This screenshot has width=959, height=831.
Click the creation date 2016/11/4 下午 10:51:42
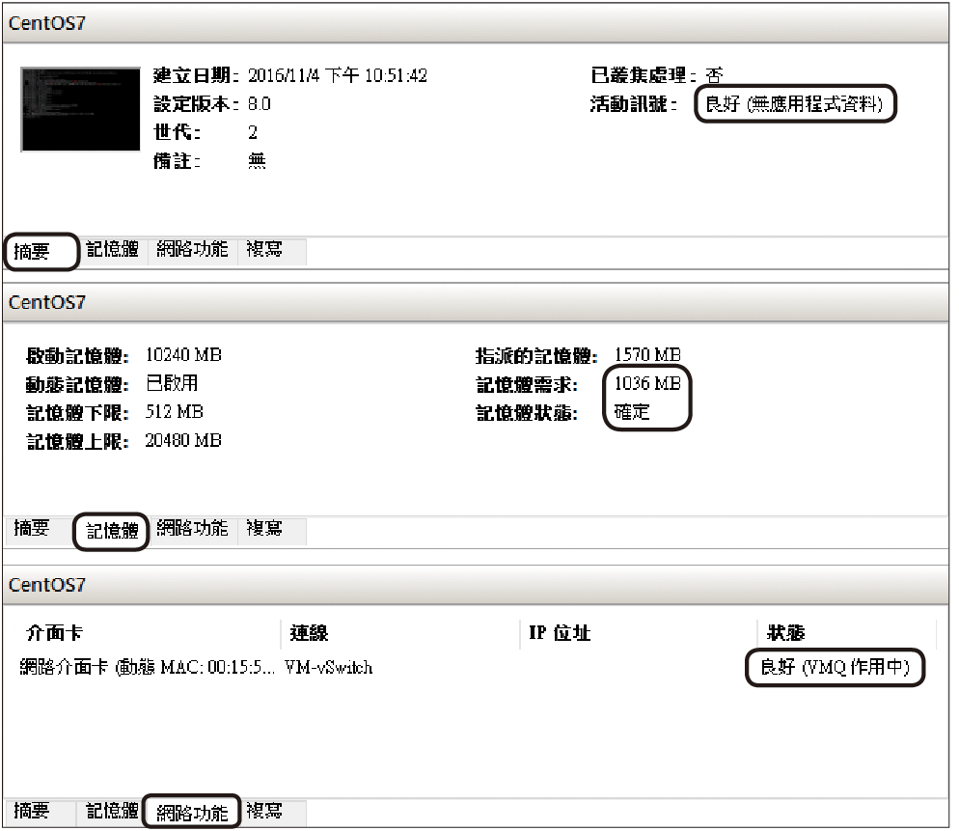coord(338,76)
